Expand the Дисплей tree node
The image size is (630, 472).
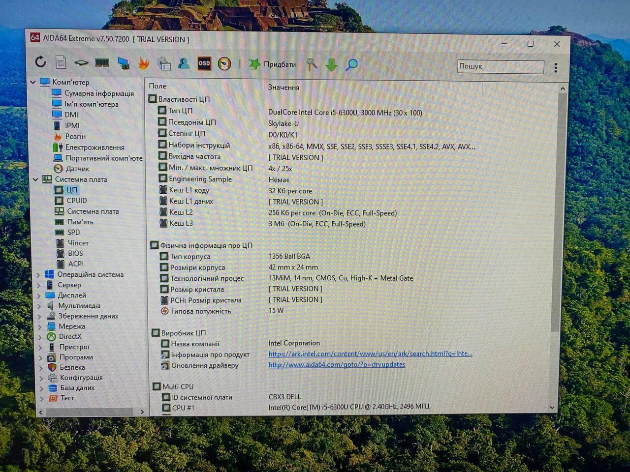click(x=39, y=295)
